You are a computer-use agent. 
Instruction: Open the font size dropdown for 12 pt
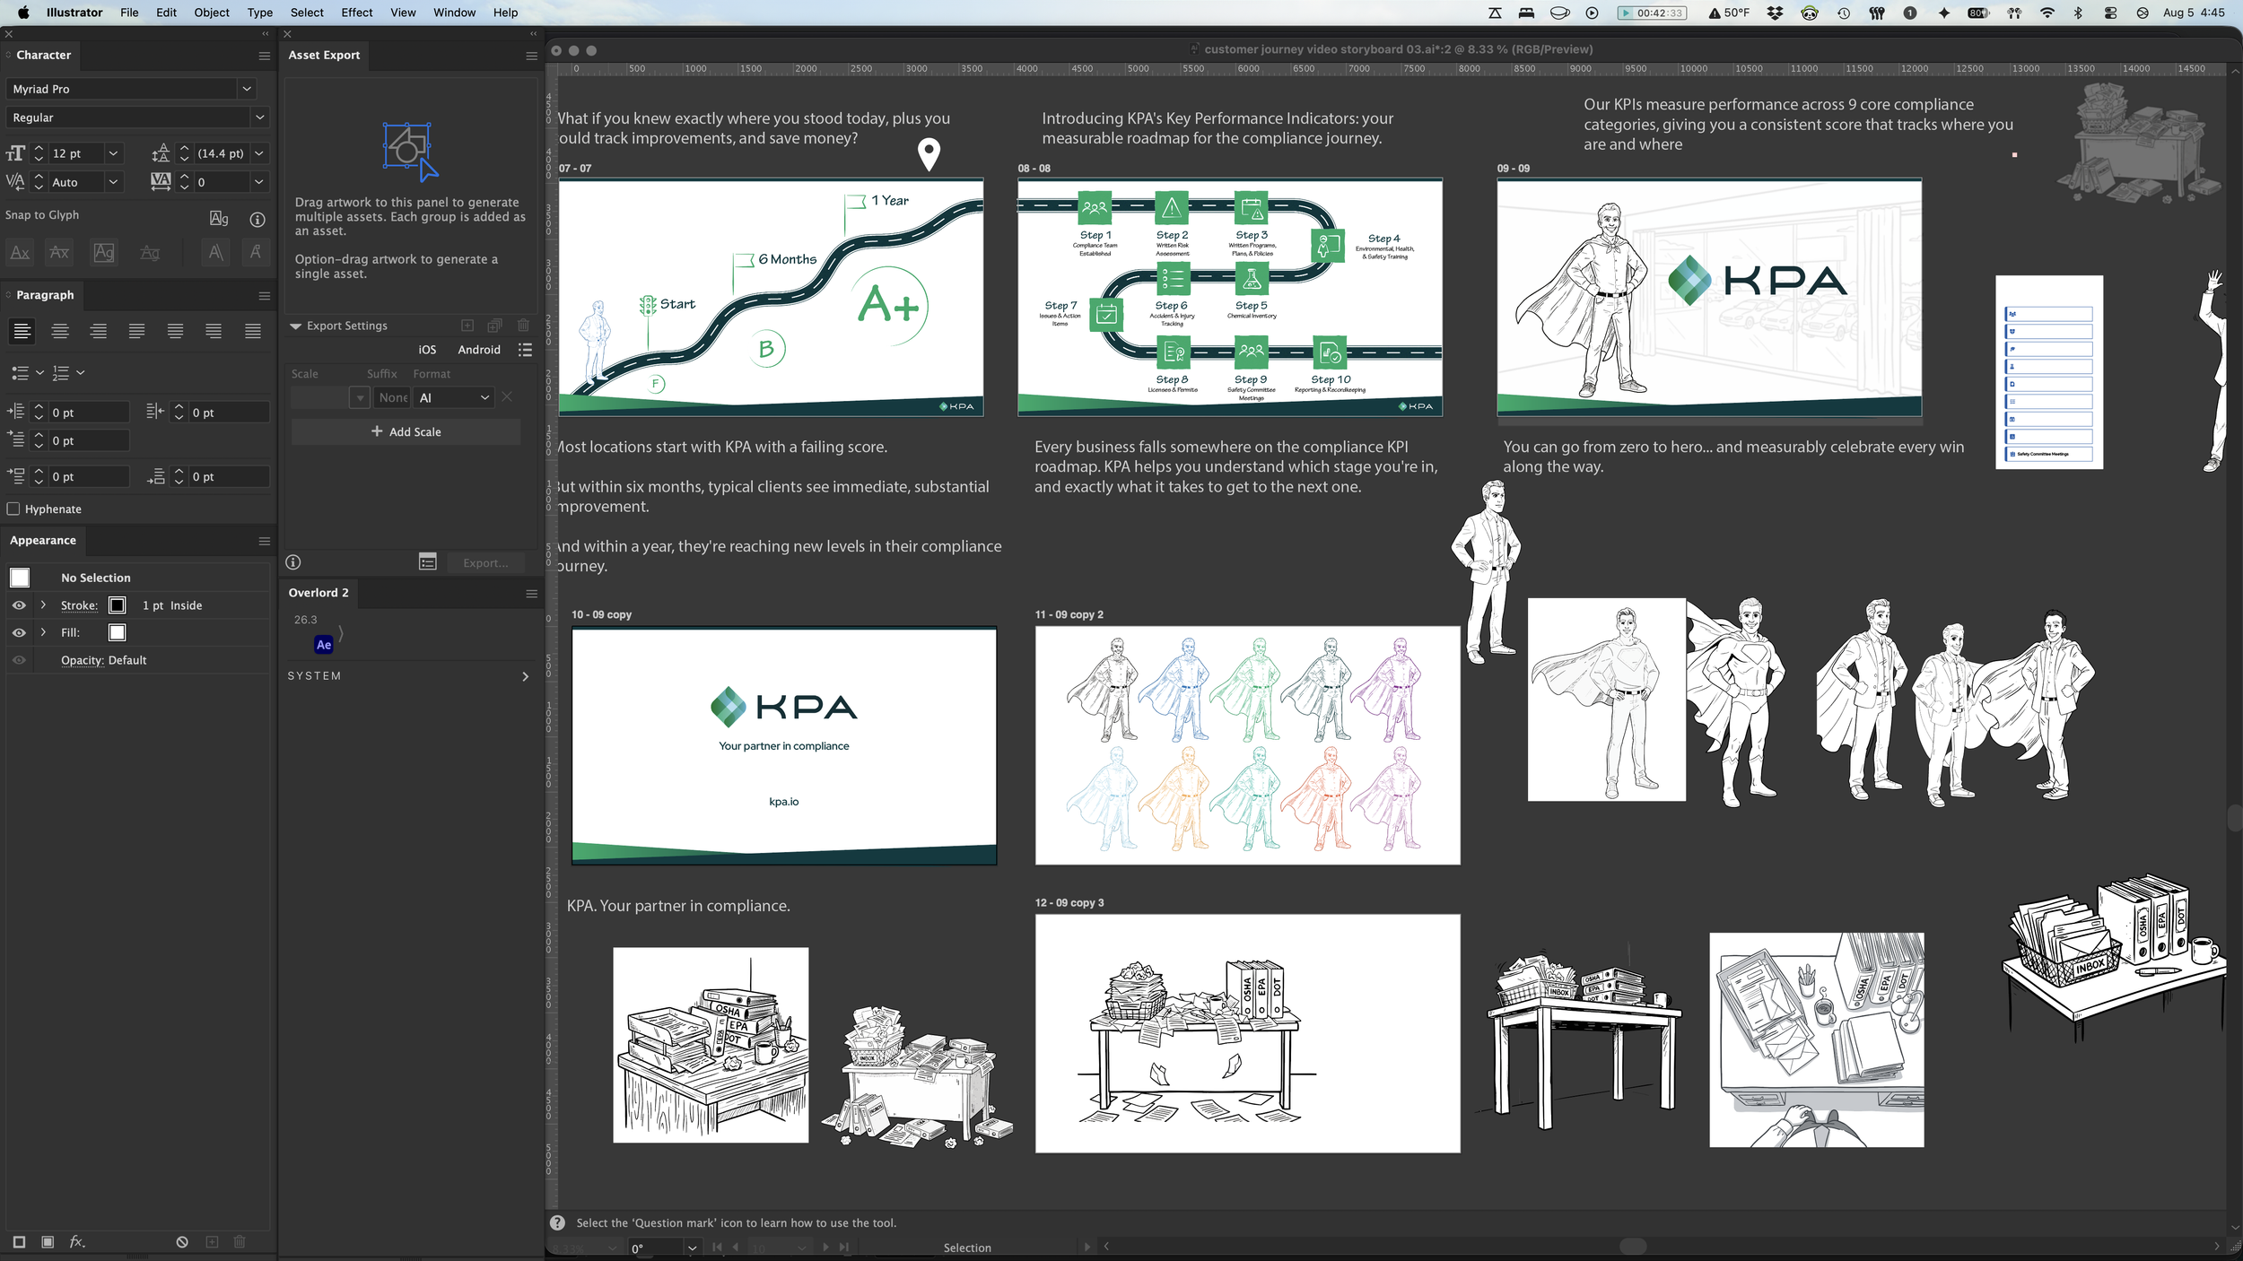(113, 153)
